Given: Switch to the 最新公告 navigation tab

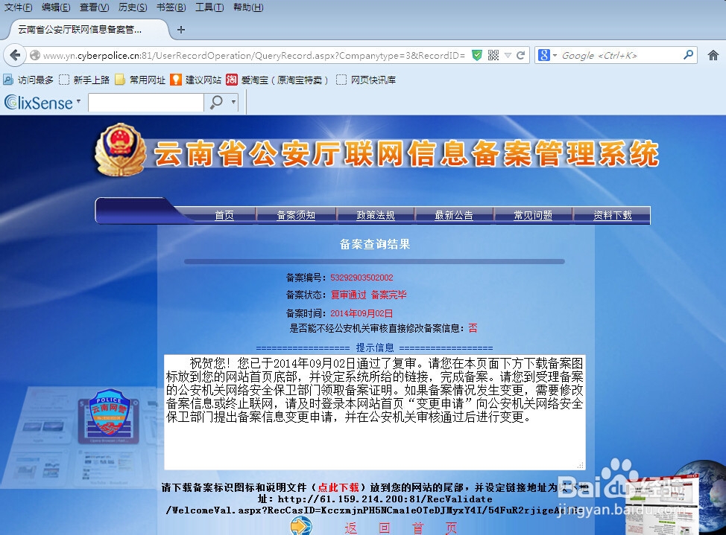Looking at the screenshot, I should 454,214.
